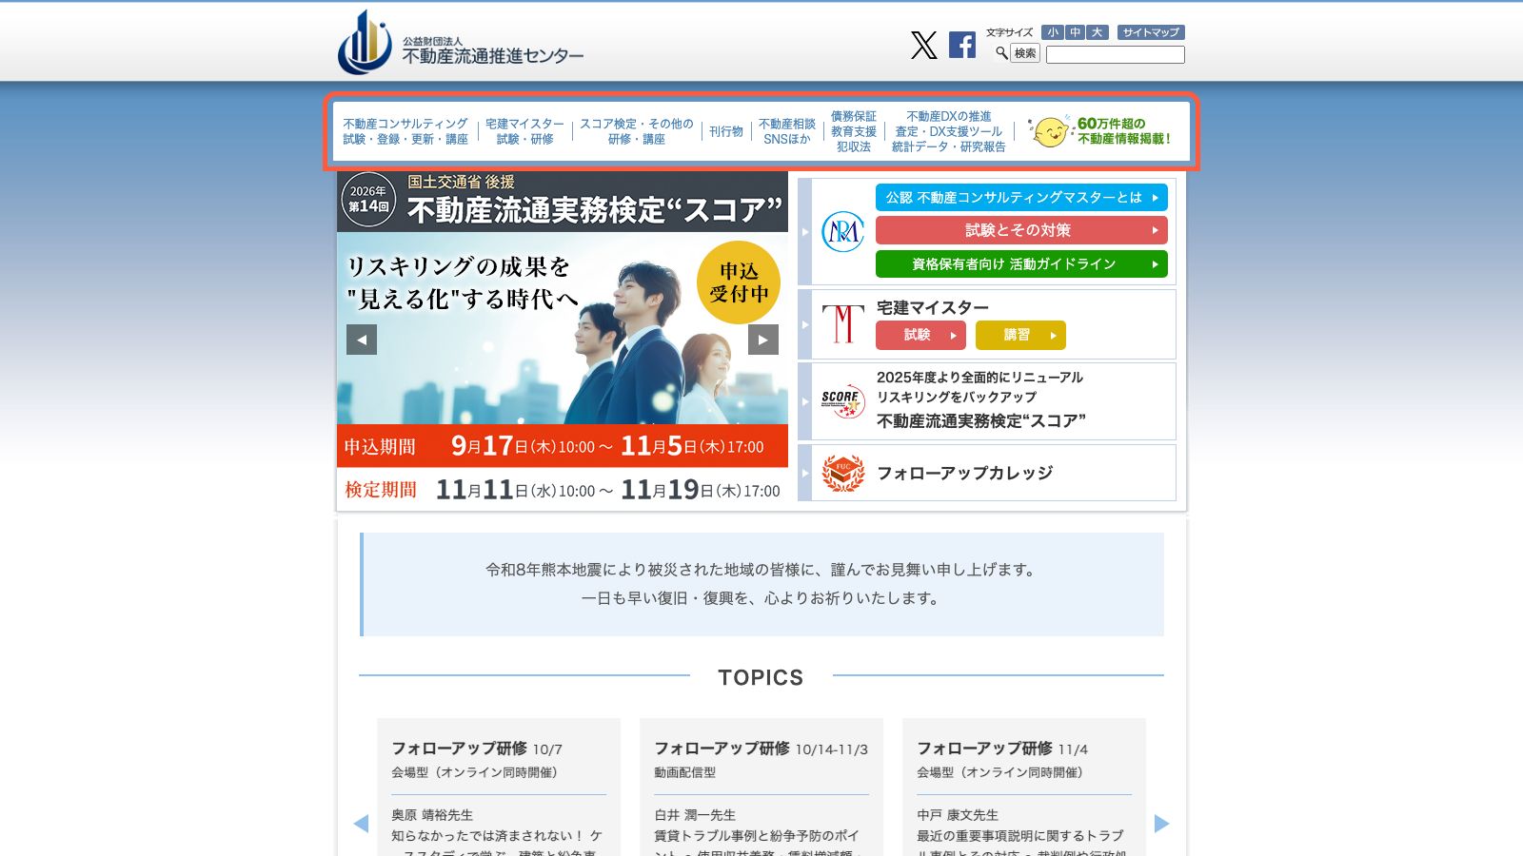Open the Facebook page icon
Image resolution: width=1523 pixels, height=856 pixels.
[962, 45]
